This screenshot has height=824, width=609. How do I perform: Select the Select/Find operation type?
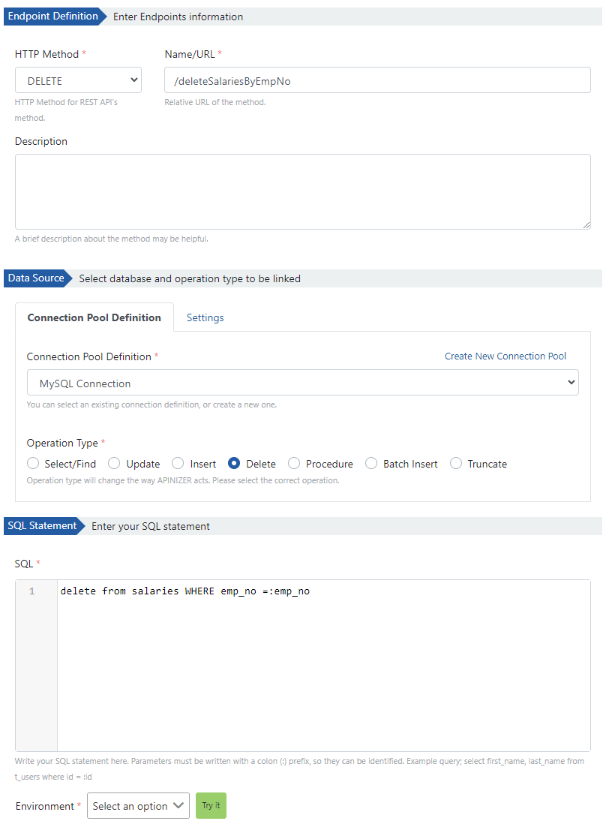33,464
